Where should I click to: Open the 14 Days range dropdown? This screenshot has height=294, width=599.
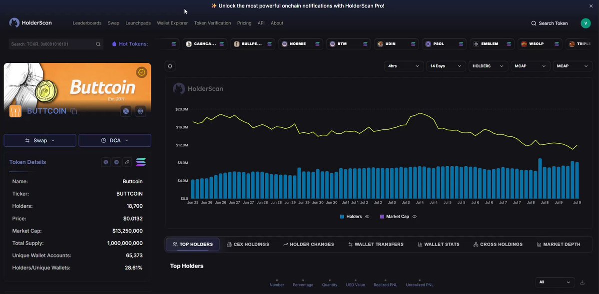[x=446, y=66]
